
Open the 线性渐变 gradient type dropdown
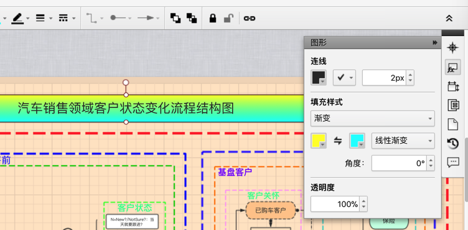[x=403, y=141]
